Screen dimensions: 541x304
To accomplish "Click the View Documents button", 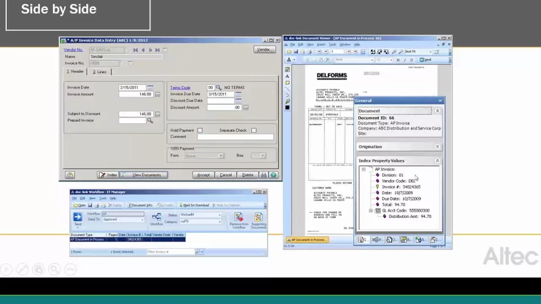I will click(144, 175).
